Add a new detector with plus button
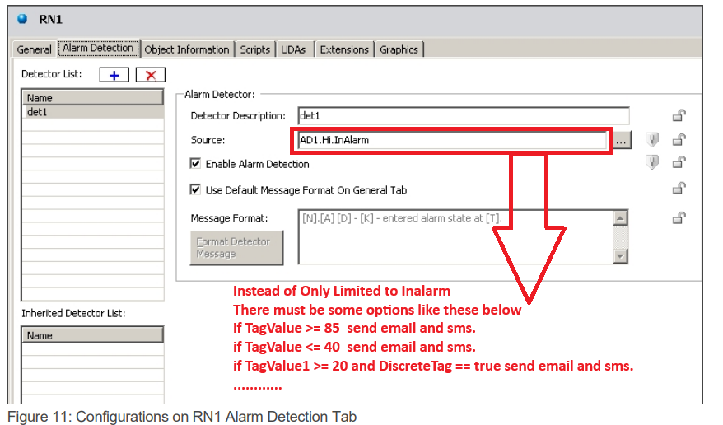 click(x=114, y=75)
